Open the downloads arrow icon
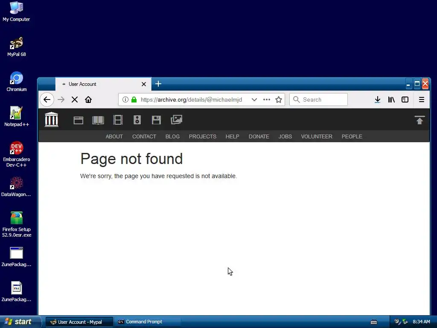 coord(378,100)
